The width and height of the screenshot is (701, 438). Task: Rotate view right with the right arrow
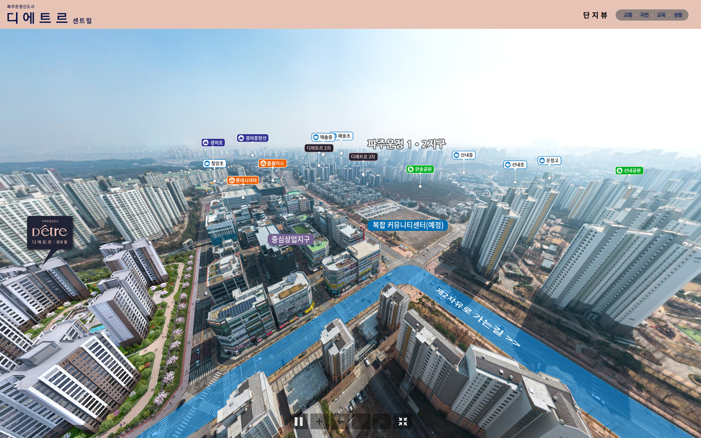point(382,422)
